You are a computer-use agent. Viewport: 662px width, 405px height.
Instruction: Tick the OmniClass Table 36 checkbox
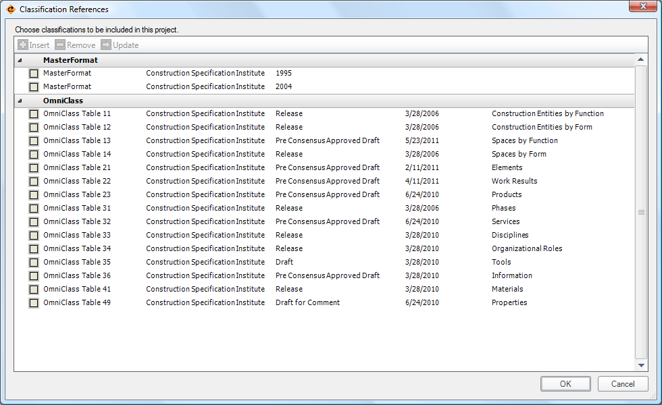pos(34,276)
